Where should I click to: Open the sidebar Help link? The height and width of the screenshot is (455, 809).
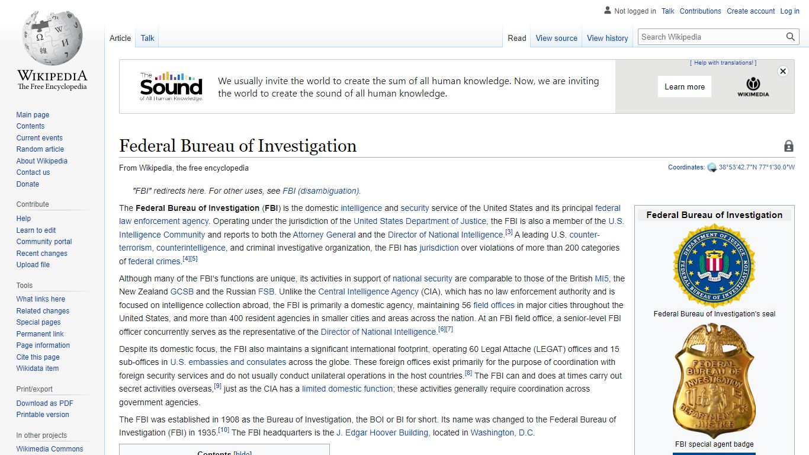[x=24, y=219]
